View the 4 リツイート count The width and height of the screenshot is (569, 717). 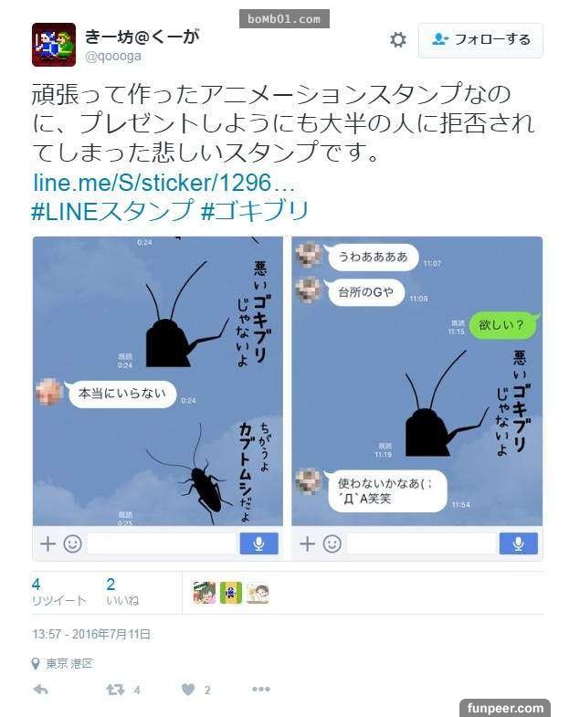click(x=58, y=592)
